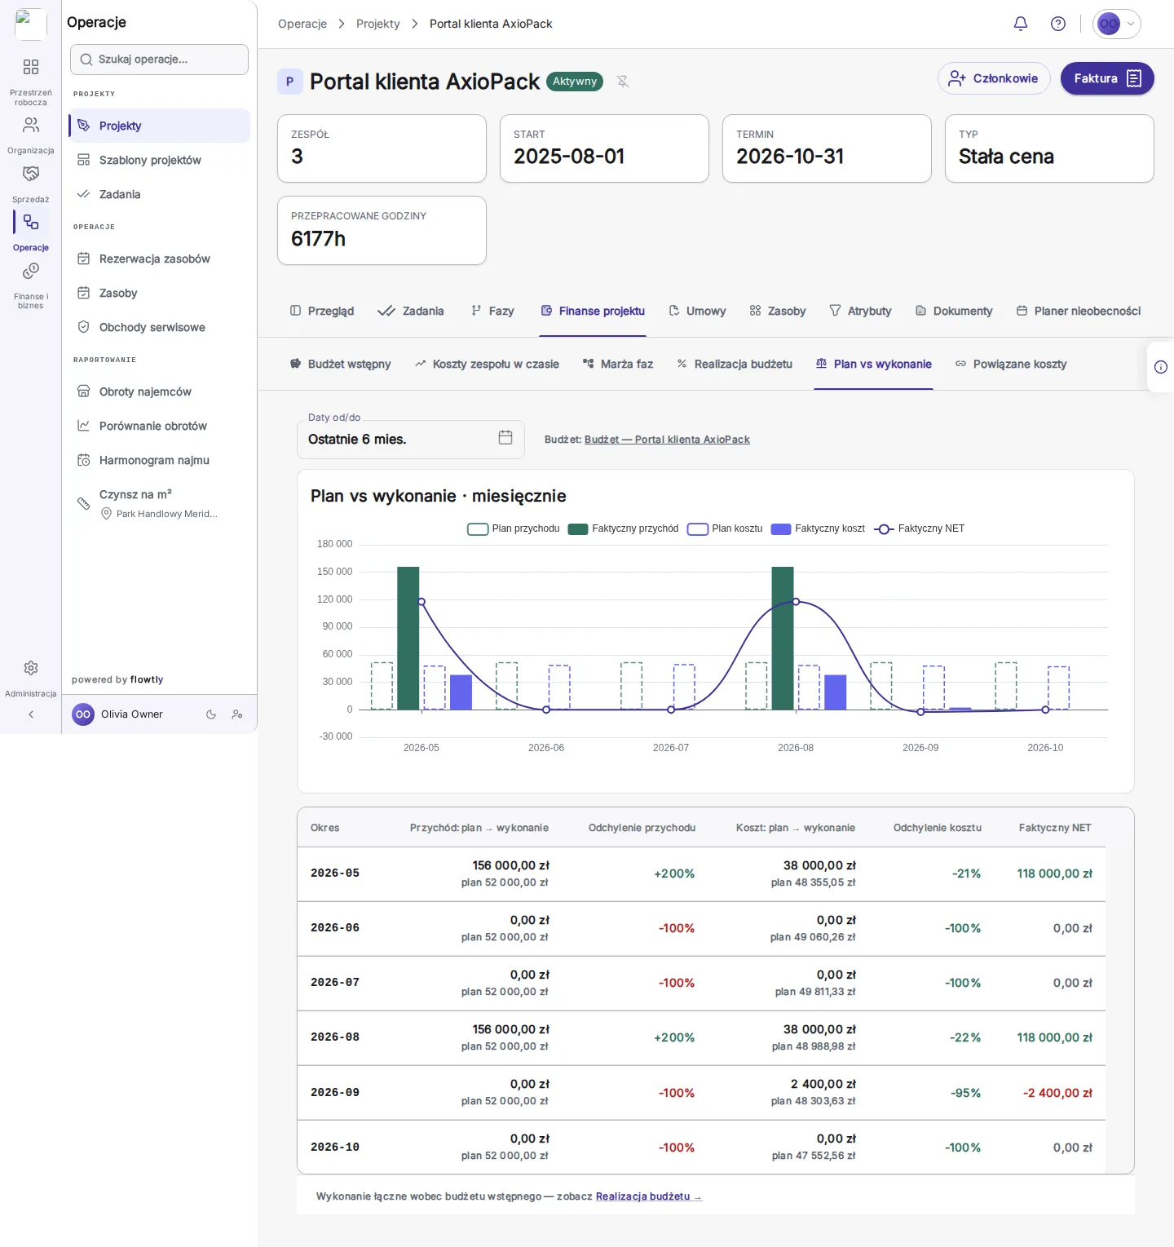The width and height of the screenshot is (1174, 1247).
Task: Open the Realizacja budżetu sub-tab
Action: coord(735,364)
